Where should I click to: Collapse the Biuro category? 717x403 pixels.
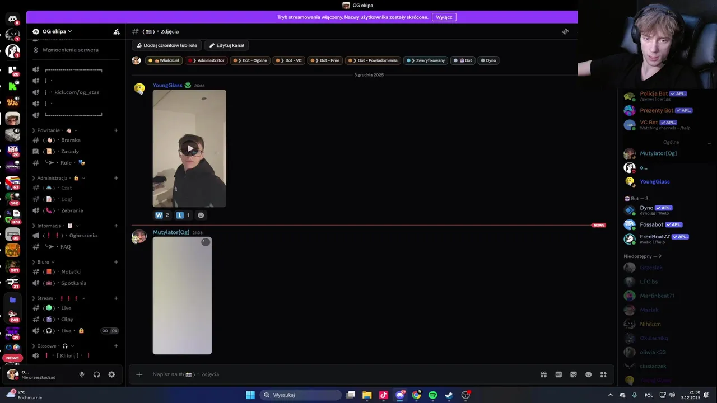tap(44, 262)
